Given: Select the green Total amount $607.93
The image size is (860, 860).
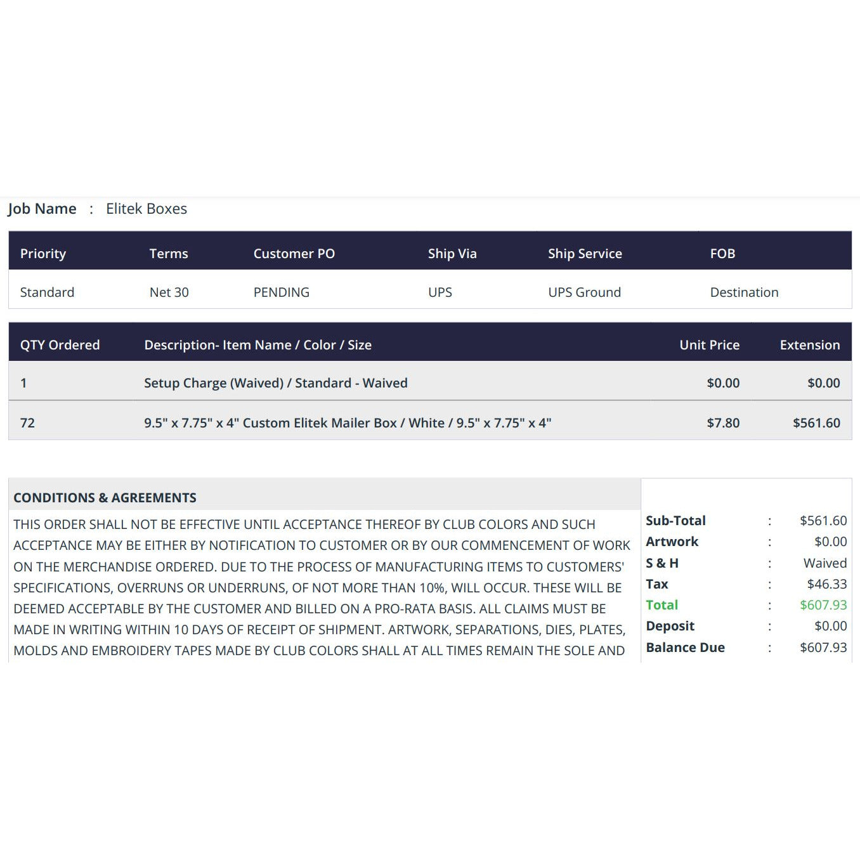Looking at the screenshot, I should [x=823, y=605].
